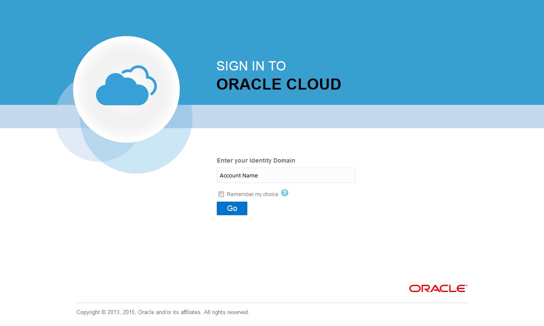Click the SIGN IN TO heading
Image resolution: width=544 pixels, height=326 pixels.
pos(251,66)
